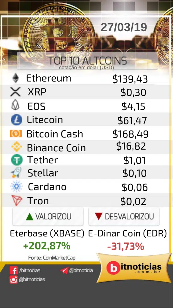Select the yellow Binance Coin icon
This screenshot has height=308, width=173.
(x=17, y=147)
